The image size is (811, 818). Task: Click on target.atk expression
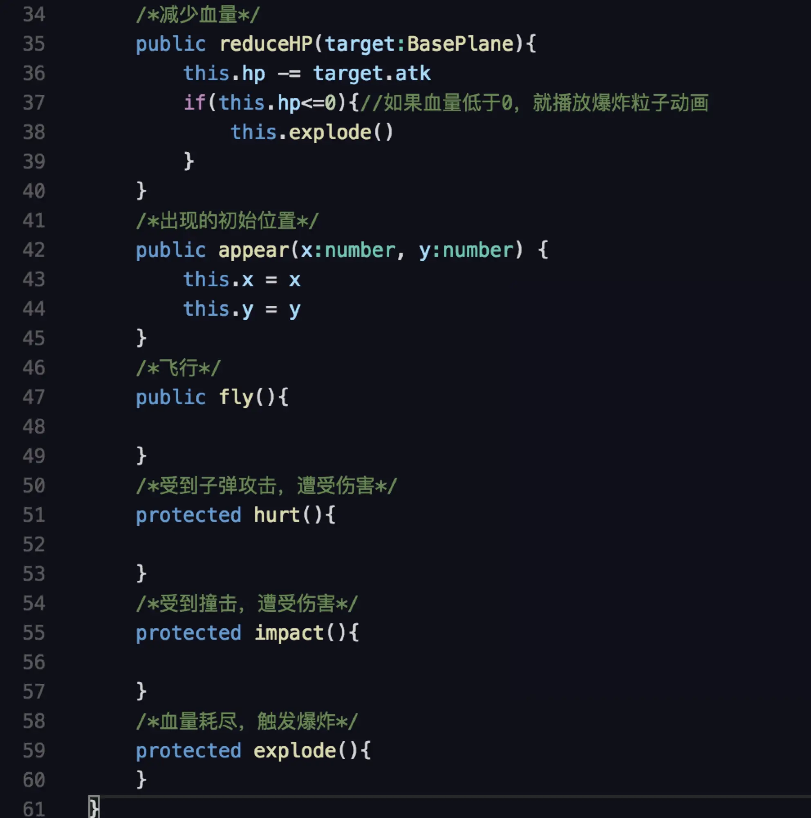coord(372,73)
